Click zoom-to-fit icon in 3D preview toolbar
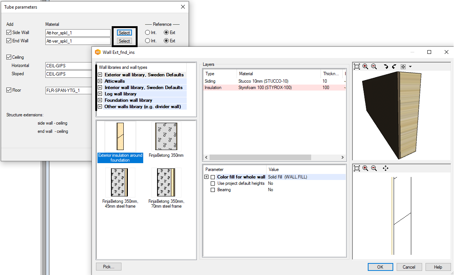The width and height of the screenshot is (454, 275). click(x=357, y=67)
